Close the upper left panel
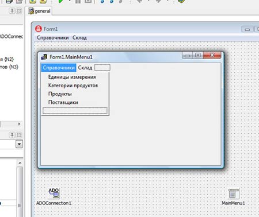Image resolution: width=259 pixels, height=217 pixels. pos(18,11)
